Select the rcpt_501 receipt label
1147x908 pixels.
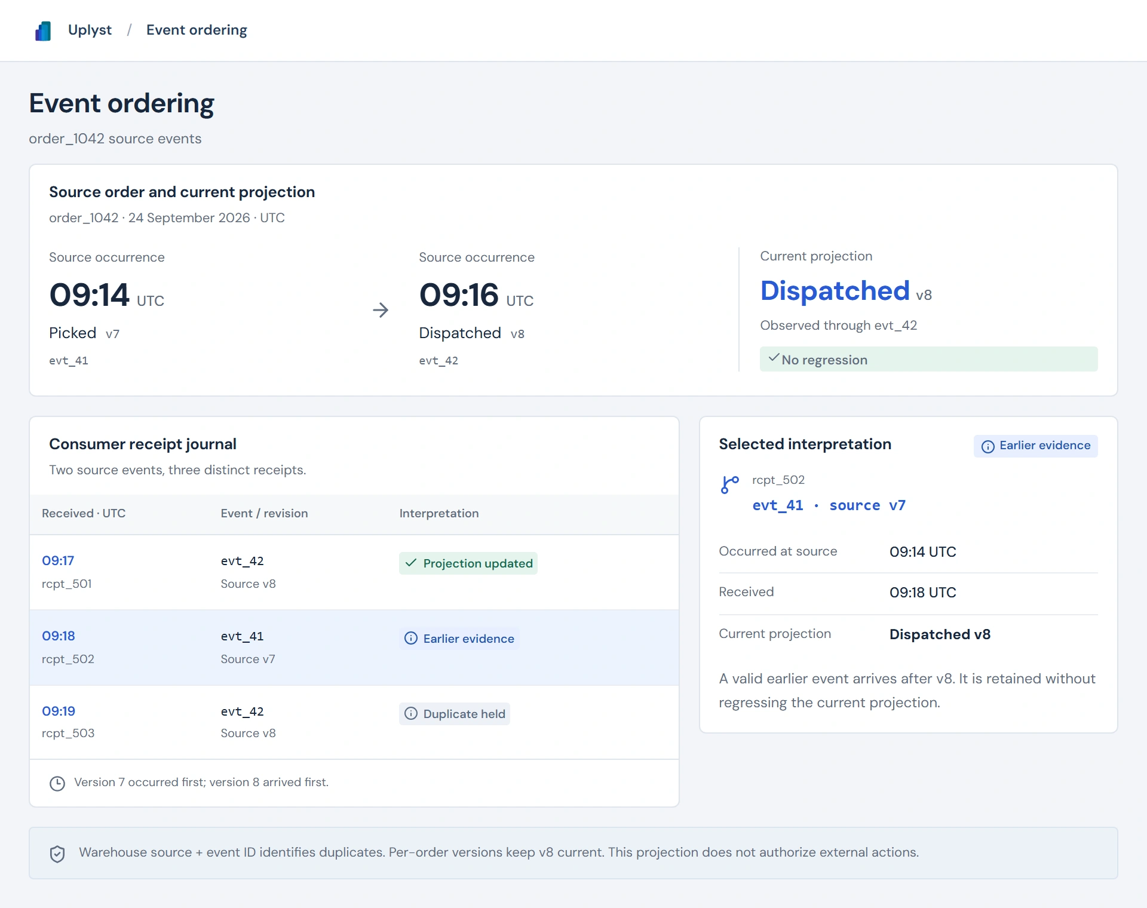(67, 584)
